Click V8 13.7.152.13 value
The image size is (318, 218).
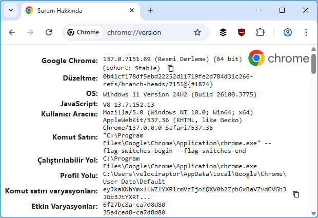click(129, 105)
